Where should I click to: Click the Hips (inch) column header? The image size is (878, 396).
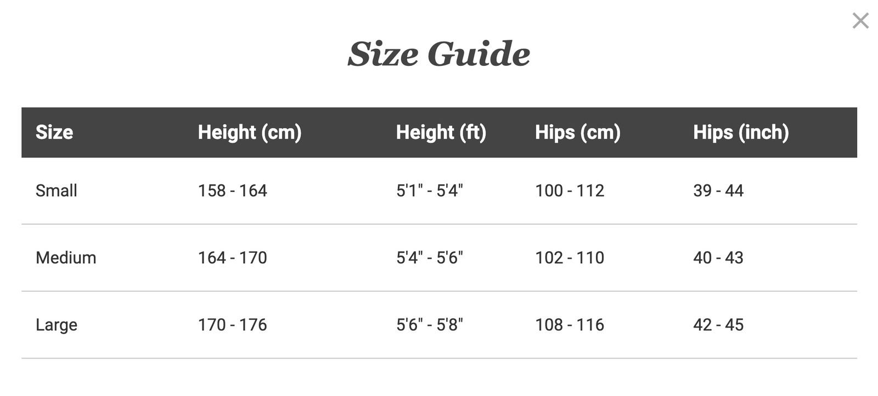coord(741,132)
